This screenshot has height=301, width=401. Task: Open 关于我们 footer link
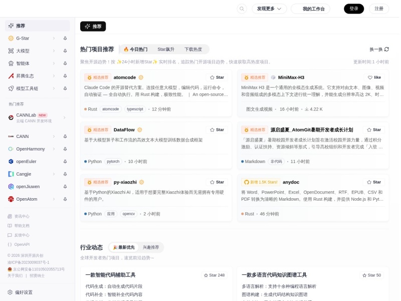pyautogui.click(x=15, y=275)
